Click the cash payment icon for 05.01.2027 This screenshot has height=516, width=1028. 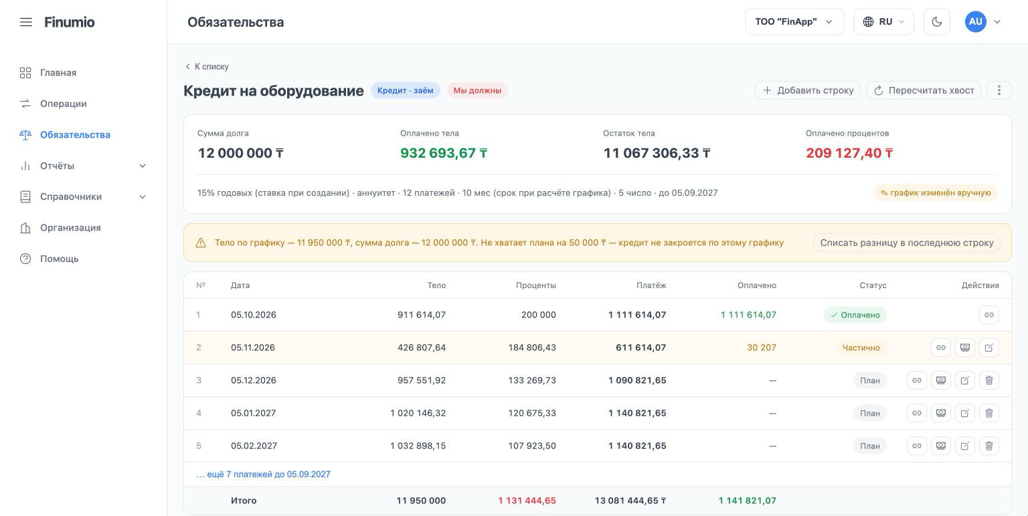point(941,413)
